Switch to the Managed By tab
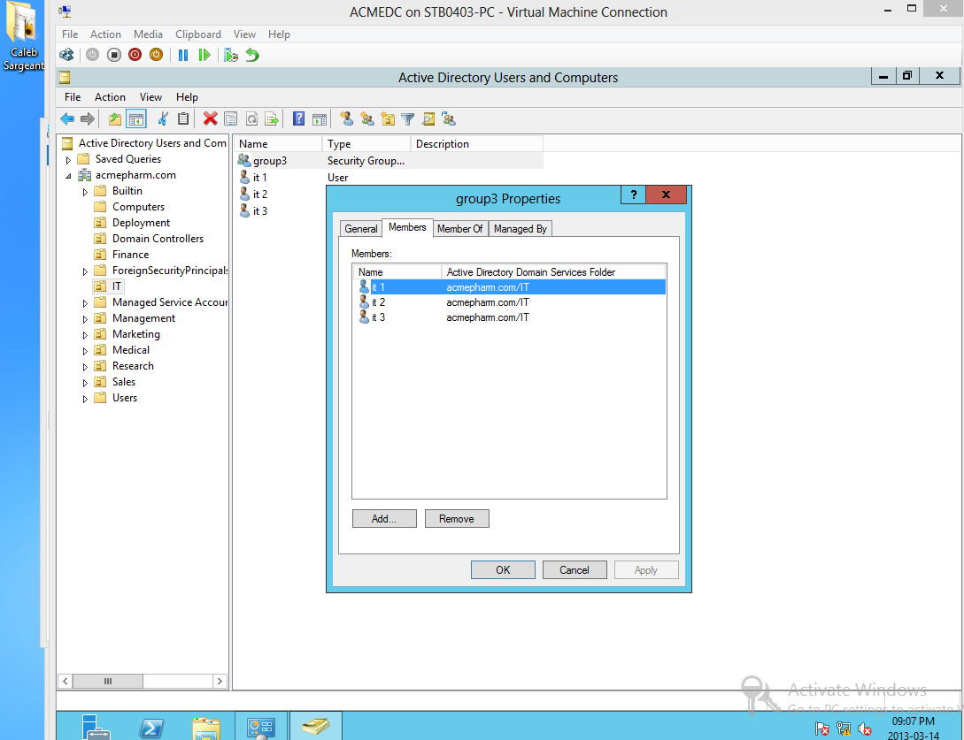The image size is (964, 740). [x=521, y=228]
